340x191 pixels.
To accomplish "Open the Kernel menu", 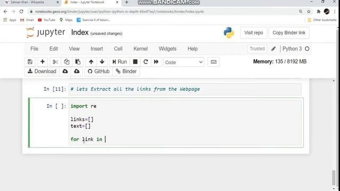I will [x=140, y=49].
